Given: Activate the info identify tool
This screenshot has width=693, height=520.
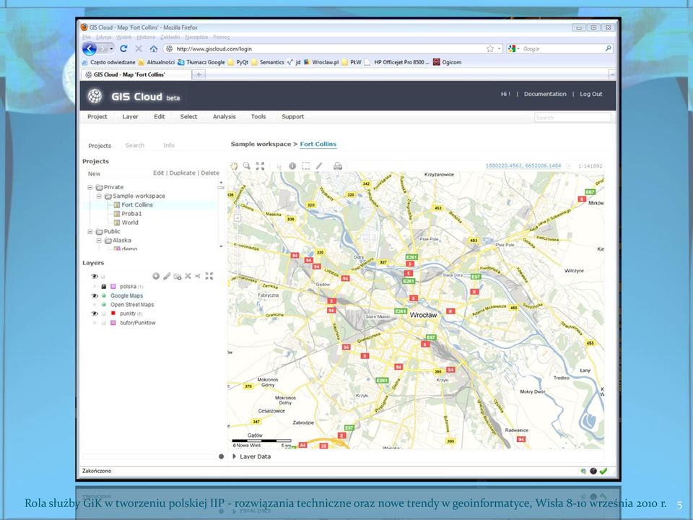Looking at the screenshot, I should tap(292, 166).
